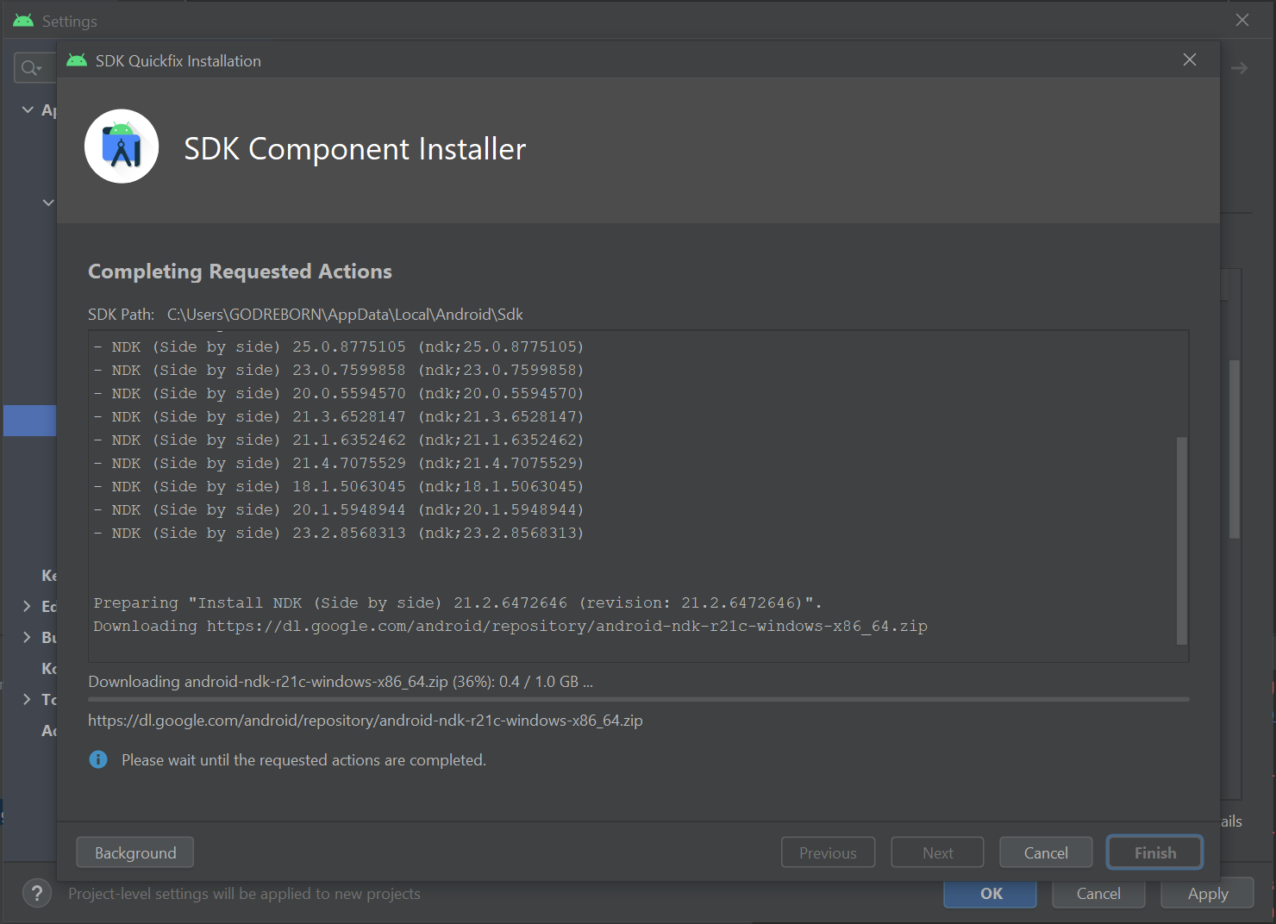Image resolution: width=1276 pixels, height=924 pixels.
Task: Click the blue info icon beside the wait message
Action: click(x=98, y=759)
